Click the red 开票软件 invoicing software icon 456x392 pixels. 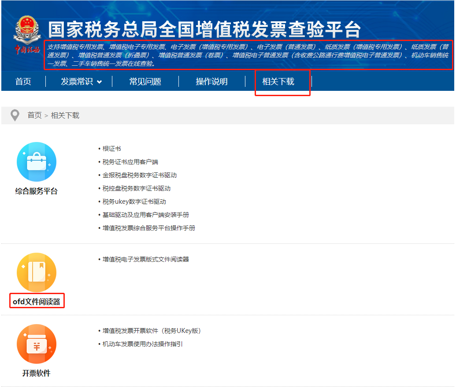[x=36, y=344]
